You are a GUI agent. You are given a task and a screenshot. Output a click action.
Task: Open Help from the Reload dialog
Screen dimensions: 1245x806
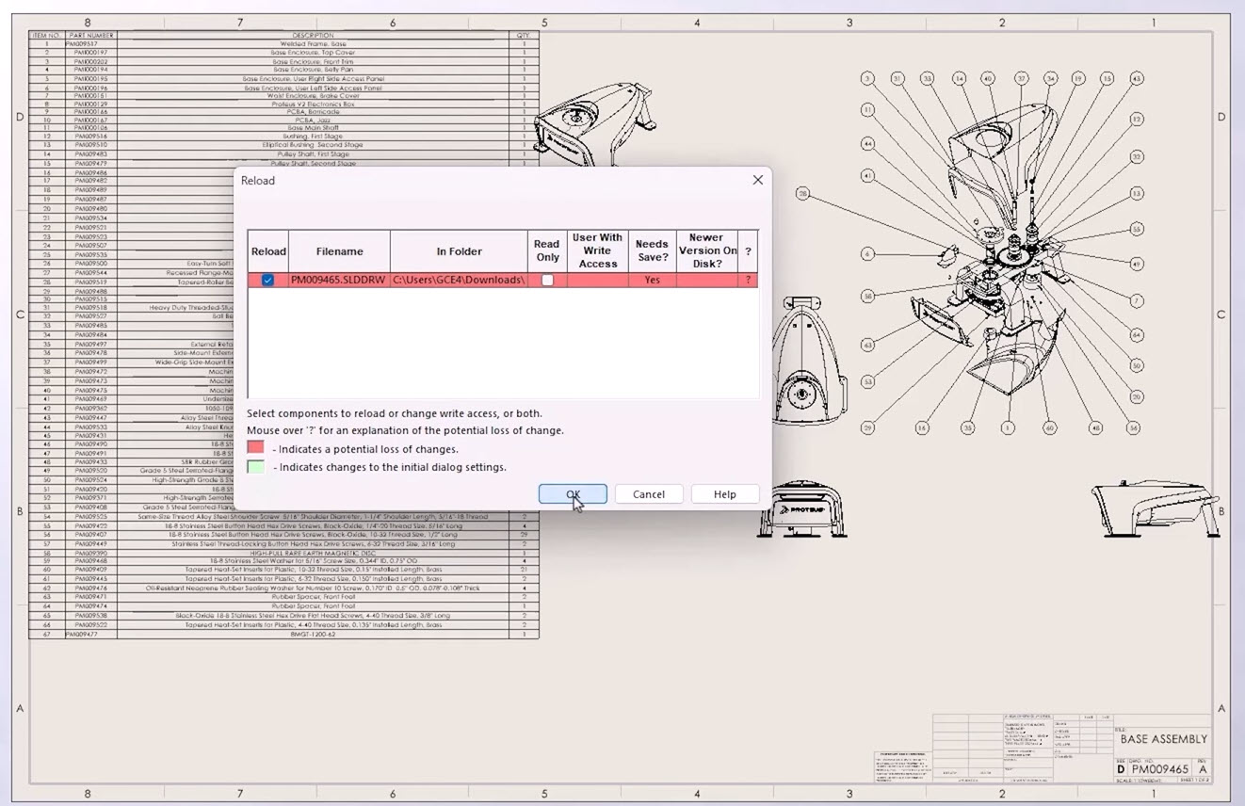(724, 494)
